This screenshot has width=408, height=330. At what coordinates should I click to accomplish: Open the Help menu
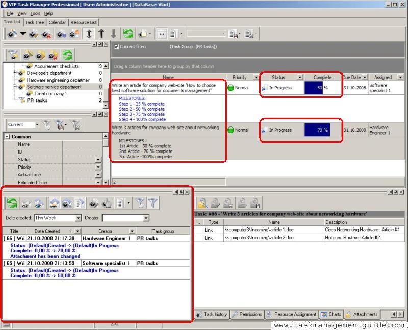pos(48,14)
